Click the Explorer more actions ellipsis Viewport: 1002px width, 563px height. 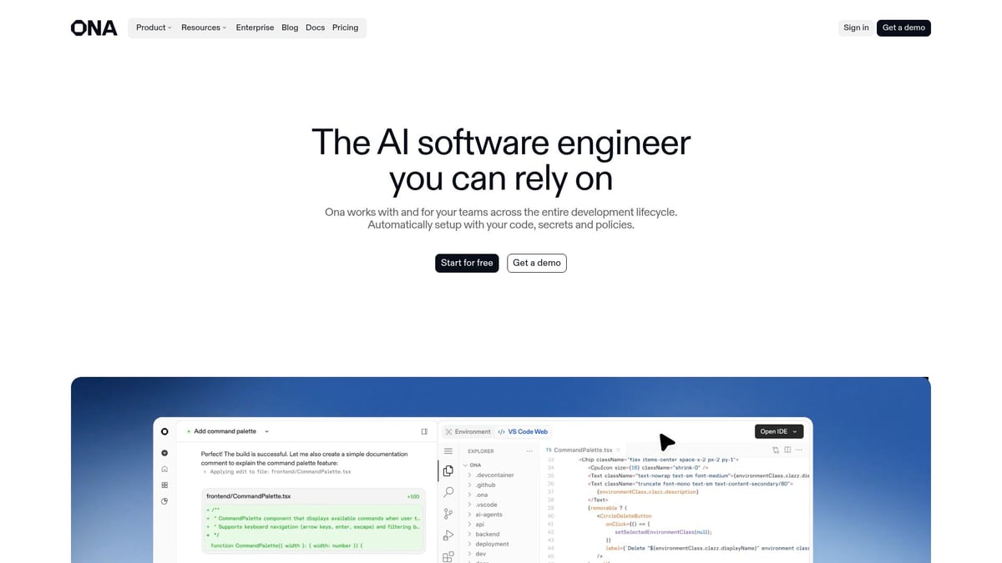click(x=529, y=451)
